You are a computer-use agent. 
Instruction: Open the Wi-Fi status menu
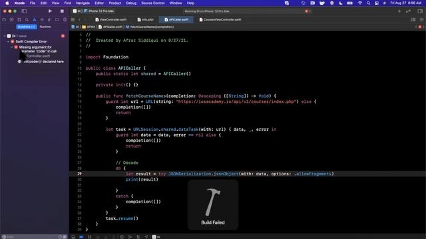pos(360,3)
